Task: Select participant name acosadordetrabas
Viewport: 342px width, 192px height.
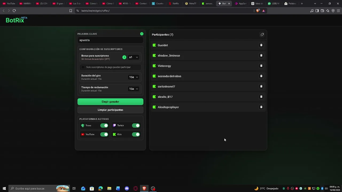Action: 169,76
